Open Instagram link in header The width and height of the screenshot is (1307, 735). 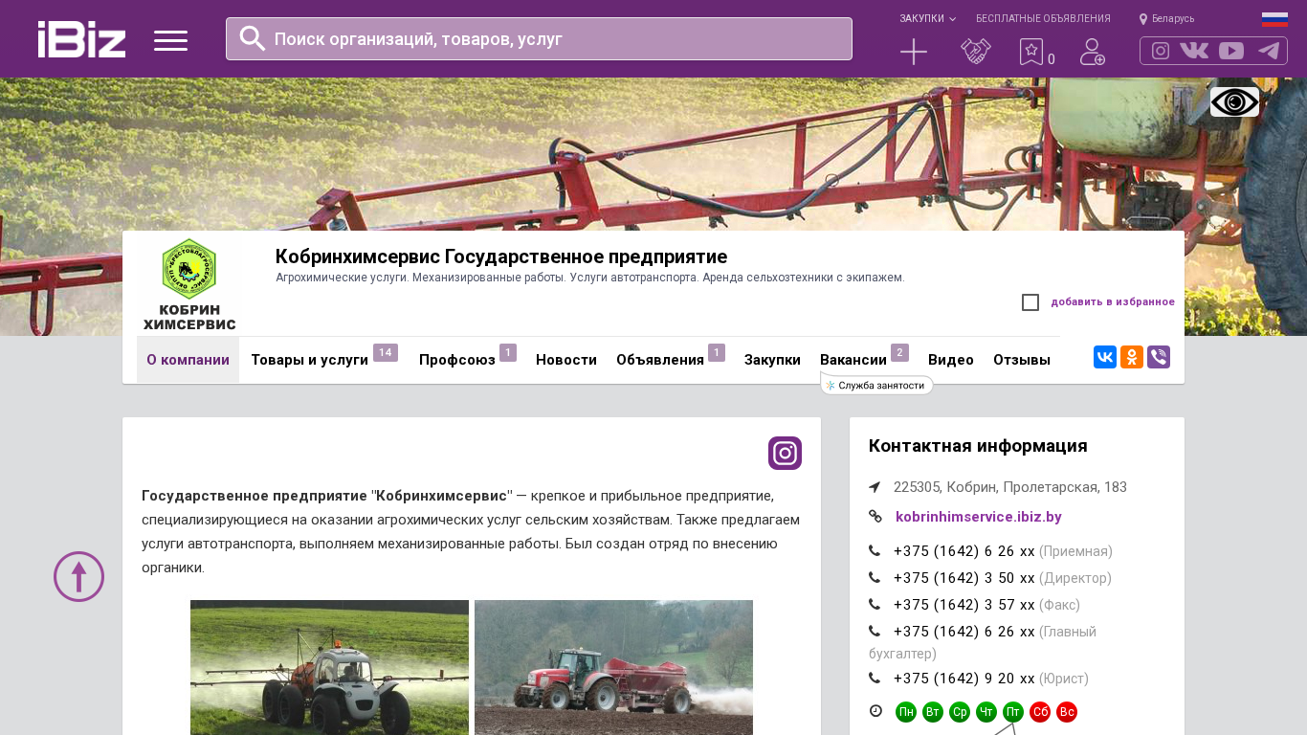click(1161, 51)
